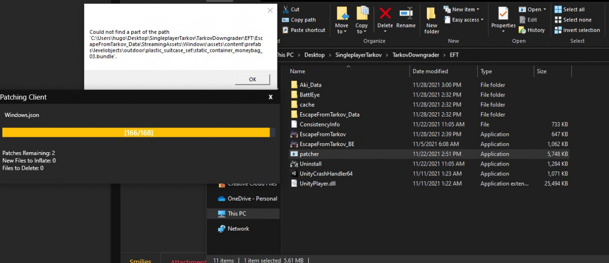This screenshot has width=609, height=263.
Task: Click Copy path in the ribbon
Action: 299,20
